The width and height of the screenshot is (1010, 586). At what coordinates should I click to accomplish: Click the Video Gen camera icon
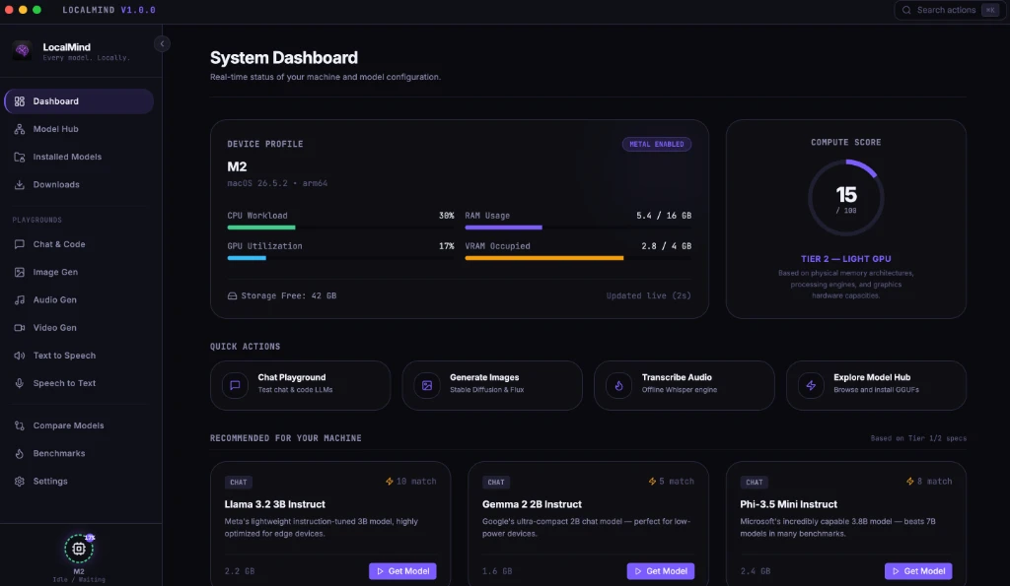20,327
